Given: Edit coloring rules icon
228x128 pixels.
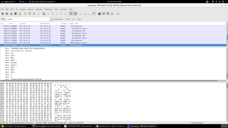Looking at the screenshot, I should [108, 13].
